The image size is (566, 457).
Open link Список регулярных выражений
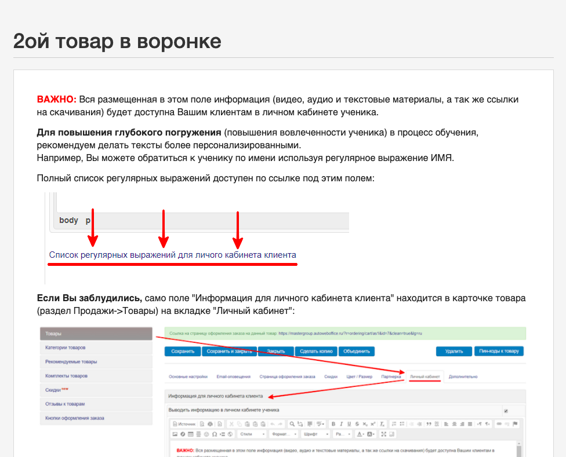pyautogui.click(x=172, y=255)
